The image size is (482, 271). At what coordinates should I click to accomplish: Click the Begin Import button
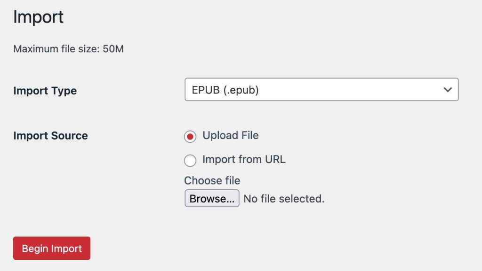(52, 248)
